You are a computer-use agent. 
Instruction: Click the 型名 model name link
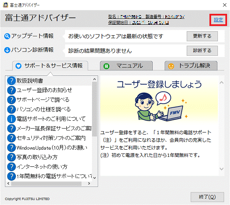[125, 16]
